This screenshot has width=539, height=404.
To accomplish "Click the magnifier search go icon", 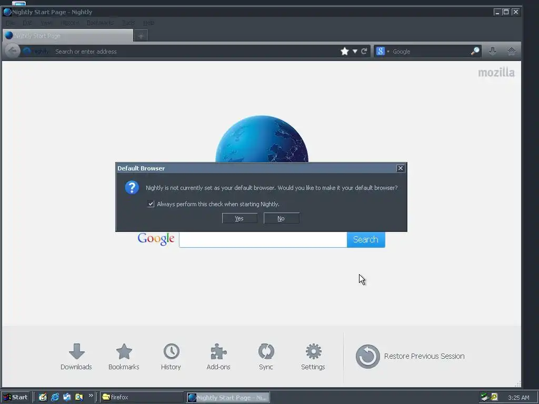I will [x=475, y=52].
